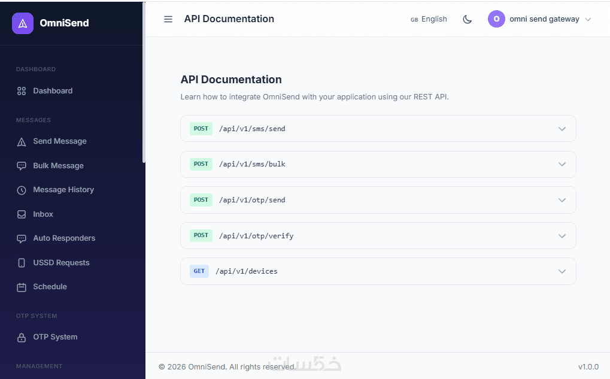Image resolution: width=610 pixels, height=379 pixels.
Task: Click POST badge for /api/v1/sms/bulk
Action: click(x=201, y=164)
